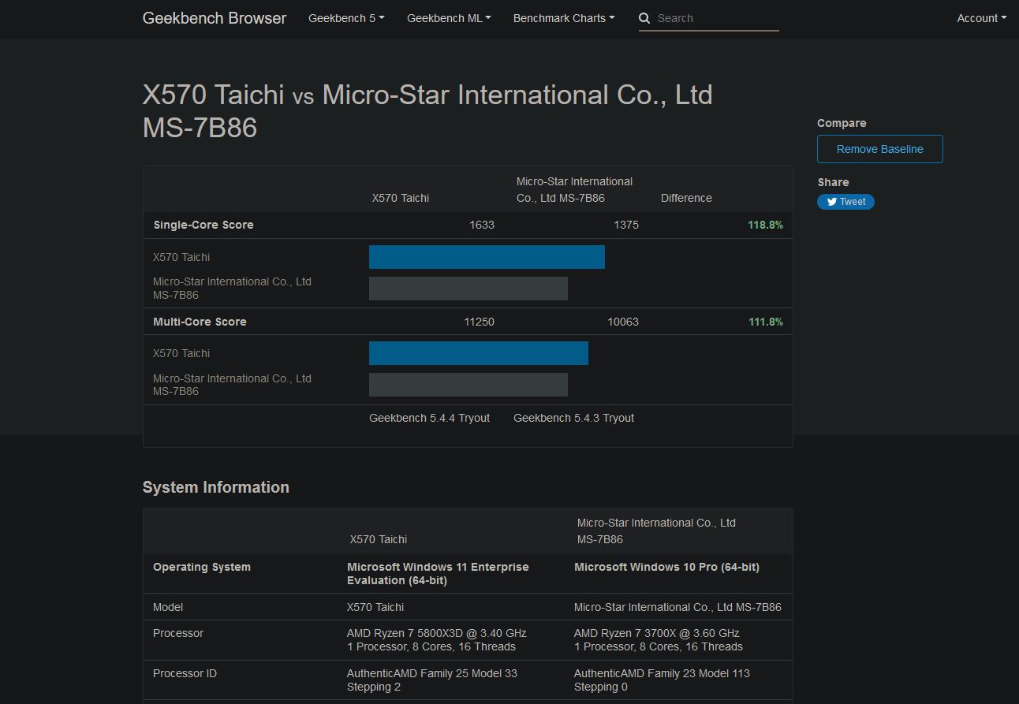Image resolution: width=1019 pixels, height=704 pixels.
Task: Click the search magnifying glass icon
Action: (x=644, y=17)
